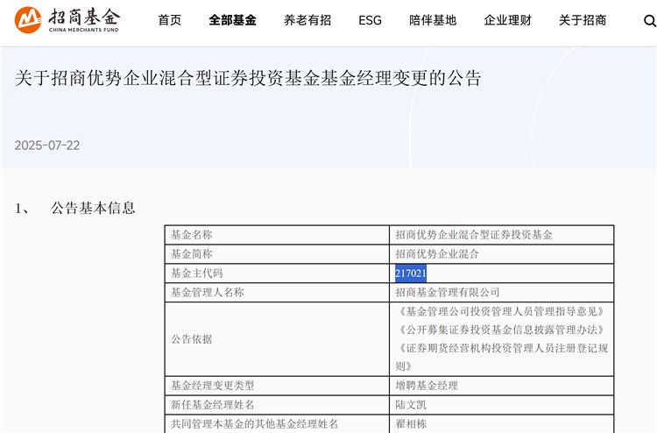Navigate to the 陪伴基地 section
The height and width of the screenshot is (433, 657).
433,20
